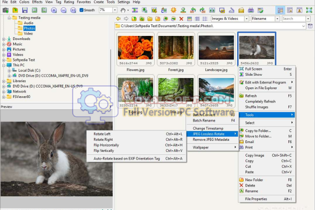Viewport: 315px width, 210px height.
Task: Switch to Full Screen view icon at toolbar end
Action: 309,10
